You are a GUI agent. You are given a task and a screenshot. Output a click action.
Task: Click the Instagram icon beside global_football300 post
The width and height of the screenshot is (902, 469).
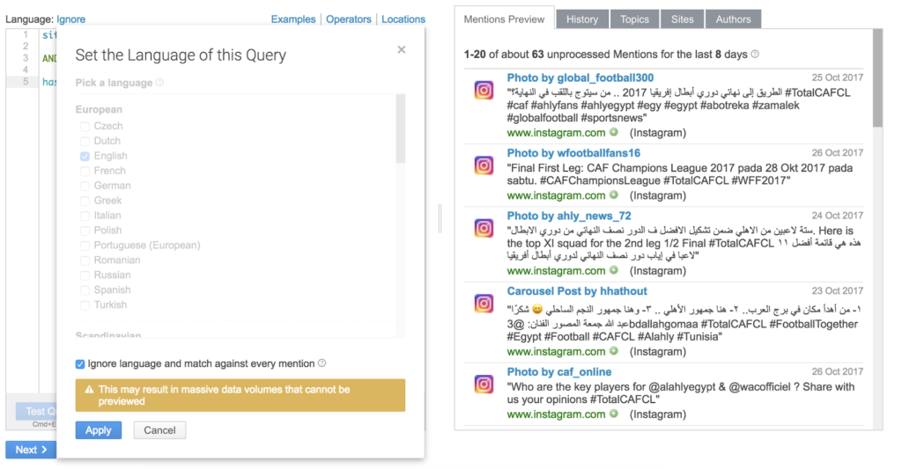(484, 91)
